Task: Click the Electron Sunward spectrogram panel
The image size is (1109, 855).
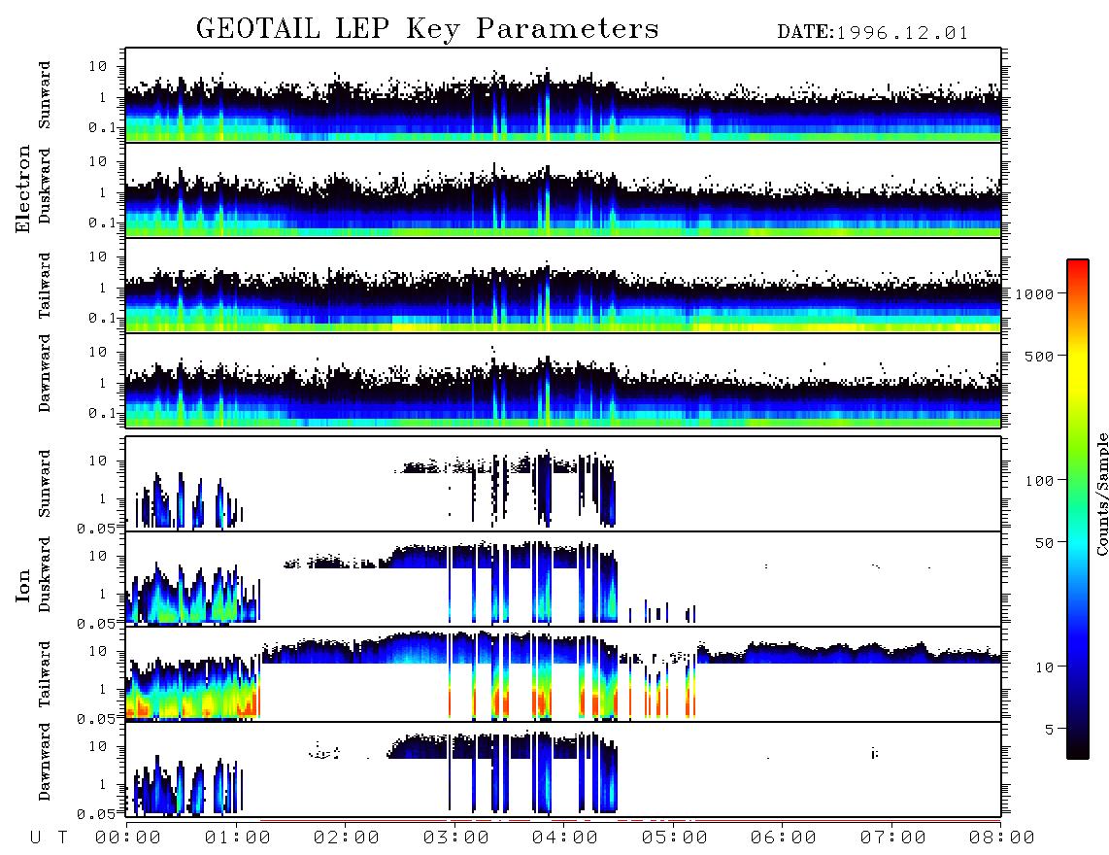Action: tap(563, 95)
